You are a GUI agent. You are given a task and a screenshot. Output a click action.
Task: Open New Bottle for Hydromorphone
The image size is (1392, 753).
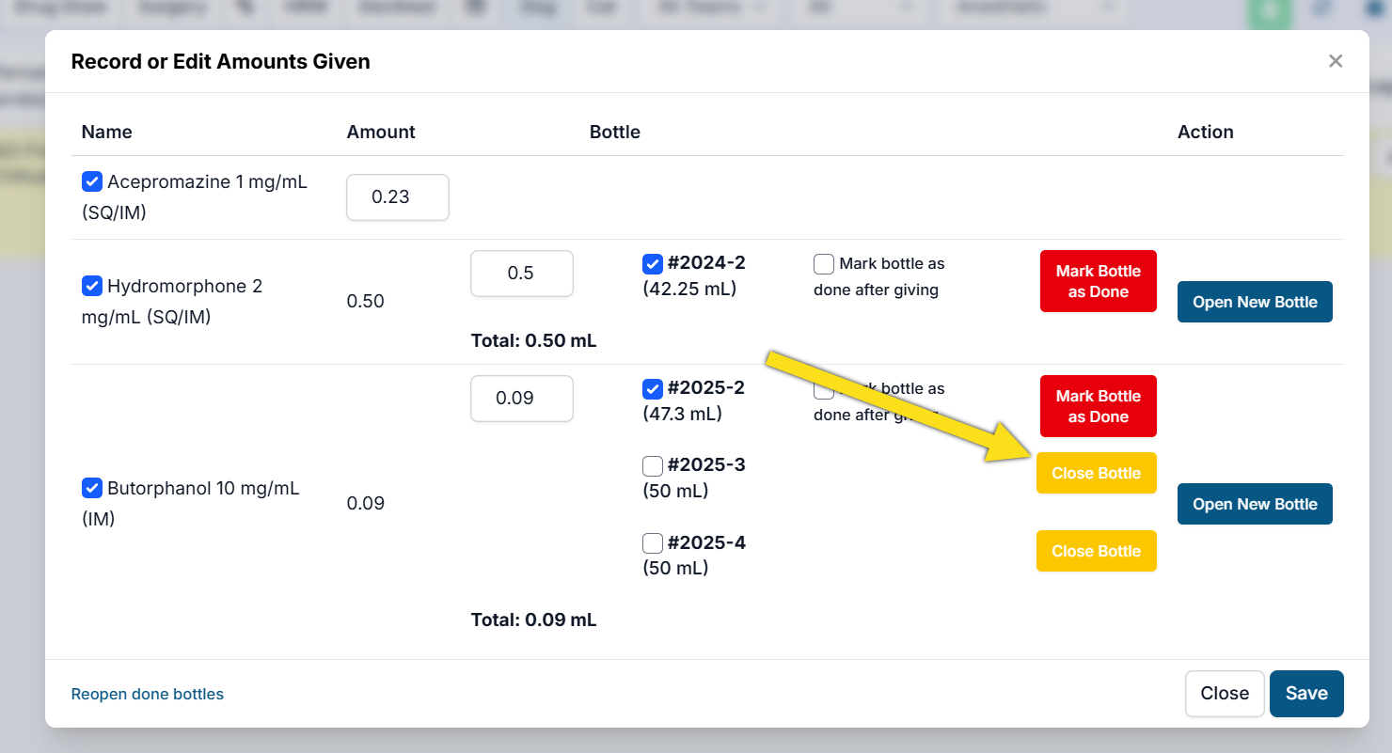tap(1254, 302)
